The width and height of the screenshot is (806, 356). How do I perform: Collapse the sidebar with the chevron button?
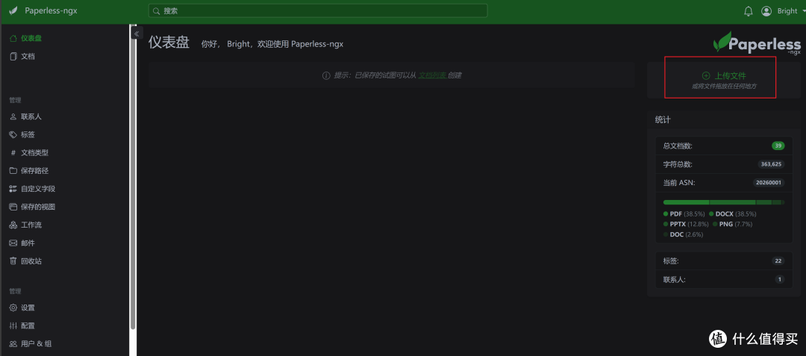[x=137, y=34]
